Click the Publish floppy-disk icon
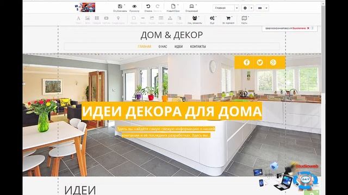This screenshot has width=348, height=195. pos(120,6)
